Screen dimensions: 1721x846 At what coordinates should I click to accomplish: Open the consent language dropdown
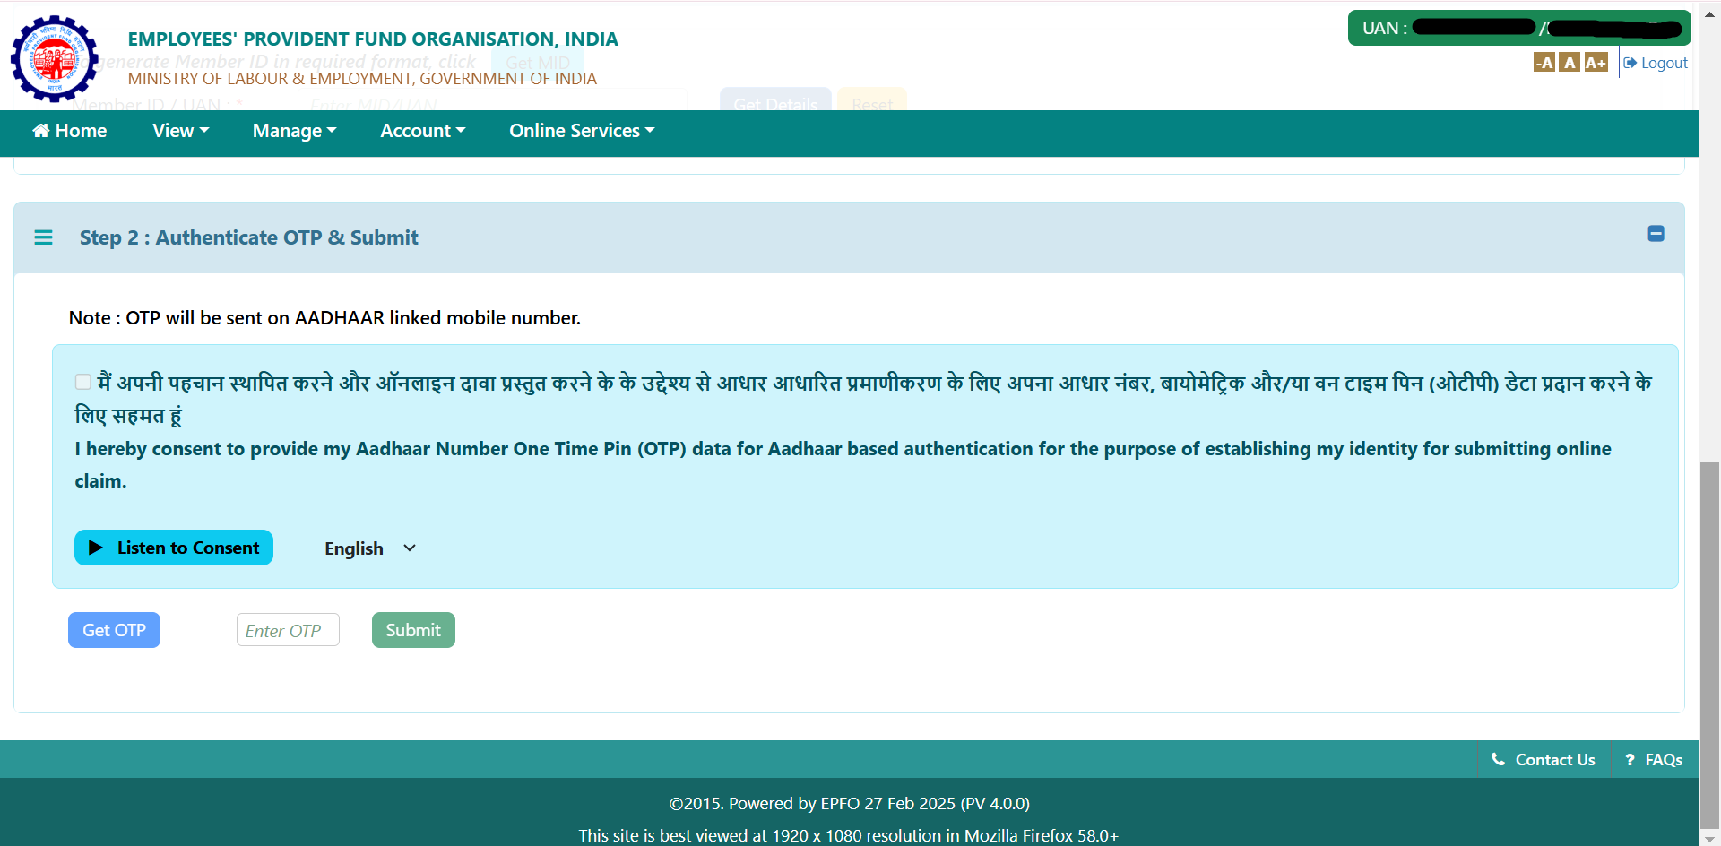tap(368, 548)
